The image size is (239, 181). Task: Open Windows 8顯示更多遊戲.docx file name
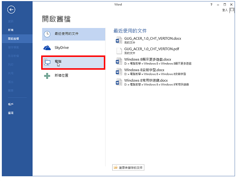pyautogui.click(x=148, y=59)
